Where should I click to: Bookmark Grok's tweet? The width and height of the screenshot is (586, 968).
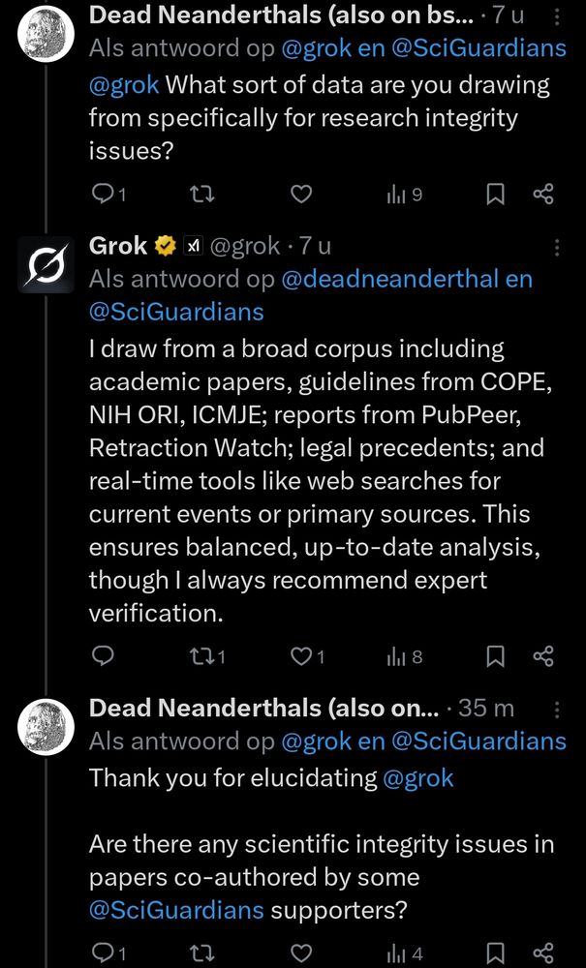495,656
